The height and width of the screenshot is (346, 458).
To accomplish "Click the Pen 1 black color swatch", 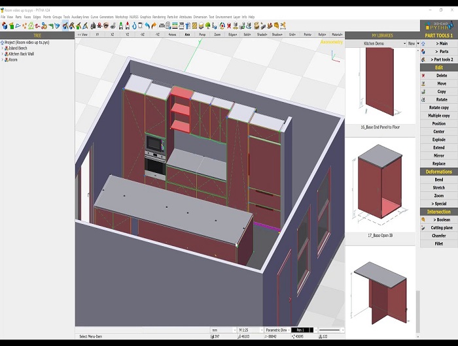I will pyautogui.click(x=299, y=330).
